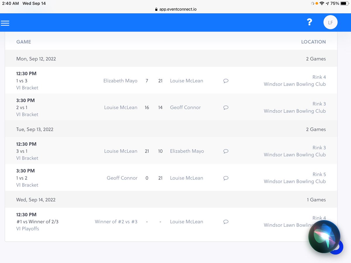Viewport: 351px width, 263px height.
Task: Click Rink 5 location
Action: [x=319, y=174]
